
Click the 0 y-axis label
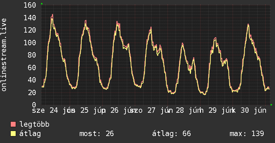[34, 105]
